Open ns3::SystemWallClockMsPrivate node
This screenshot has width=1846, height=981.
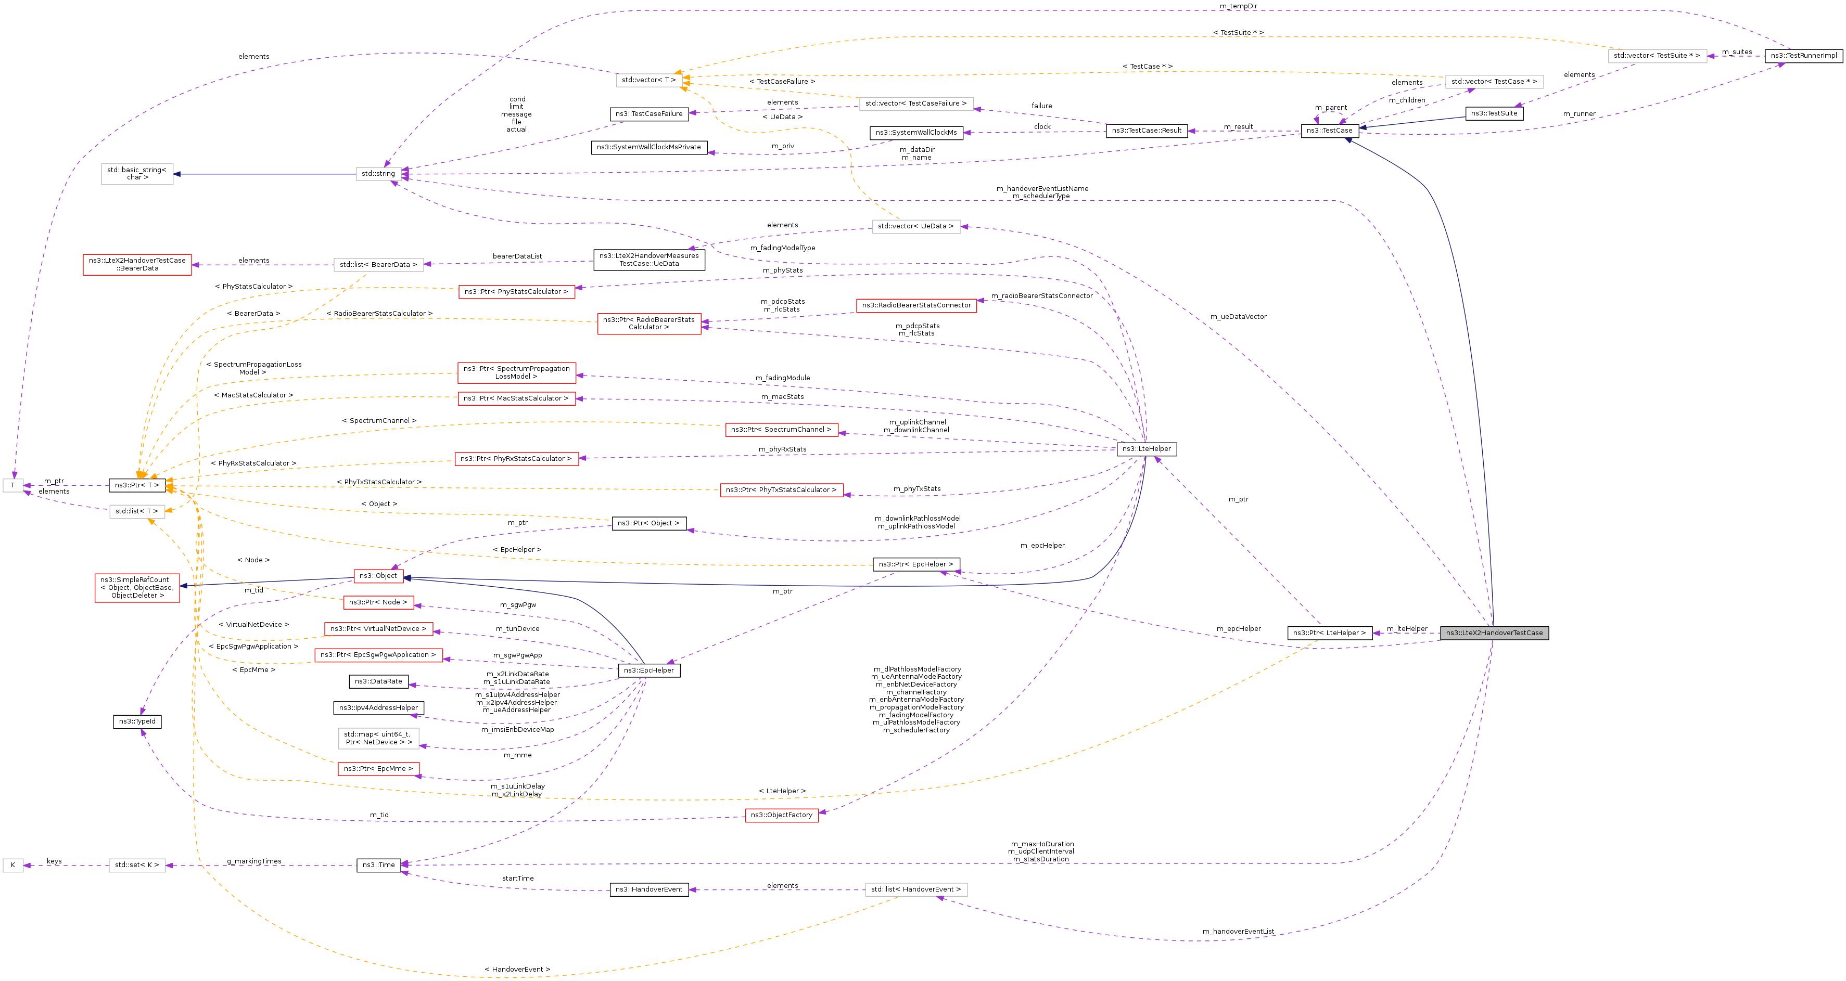[x=650, y=148]
